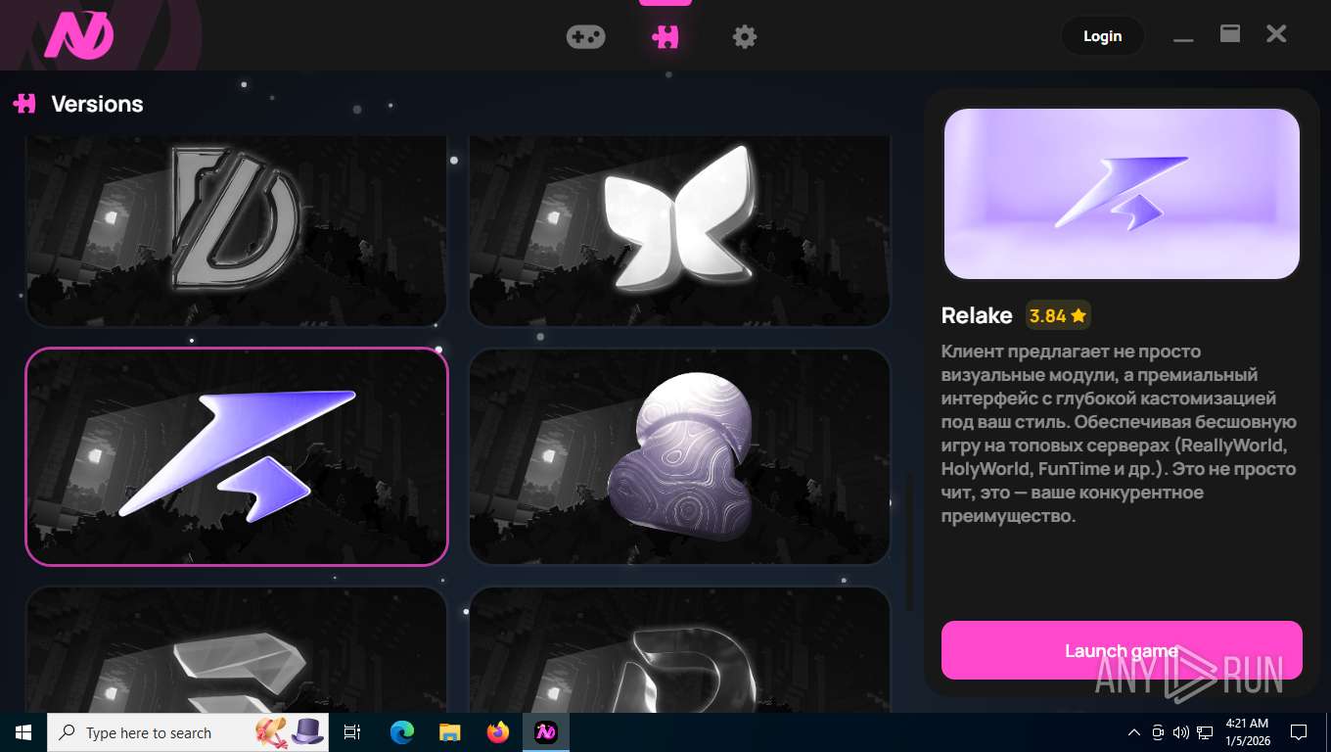Image resolution: width=1331 pixels, height=752 pixels.
Task: Click the volume speaker tray icon
Action: point(1180,732)
